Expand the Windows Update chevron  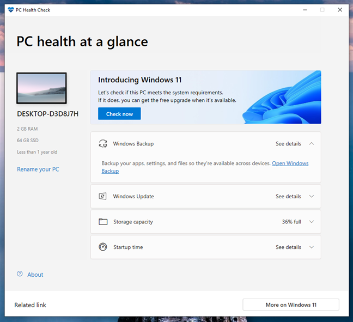pyautogui.click(x=312, y=196)
